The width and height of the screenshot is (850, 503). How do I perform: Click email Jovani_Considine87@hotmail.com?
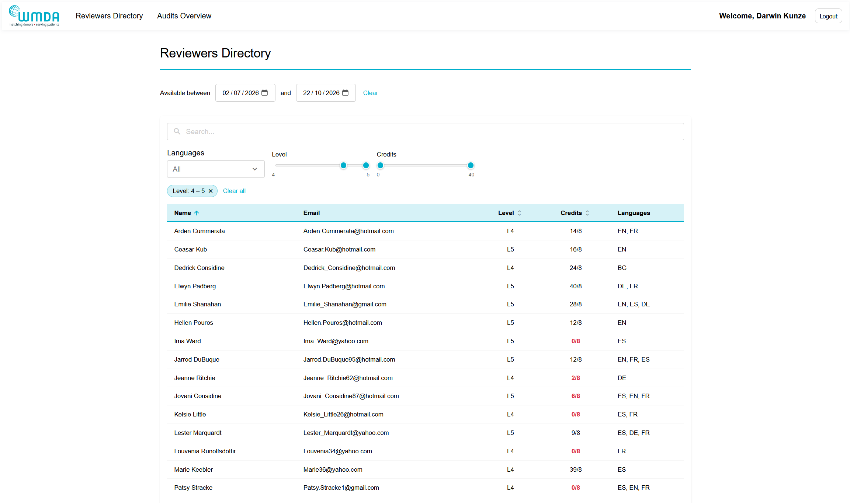[351, 396]
